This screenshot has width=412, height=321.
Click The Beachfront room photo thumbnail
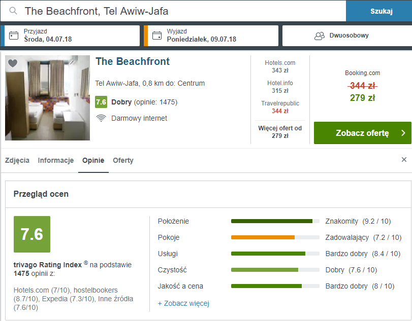click(x=47, y=98)
